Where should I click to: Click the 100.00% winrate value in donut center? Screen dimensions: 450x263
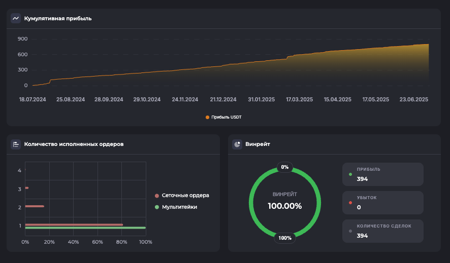click(284, 206)
